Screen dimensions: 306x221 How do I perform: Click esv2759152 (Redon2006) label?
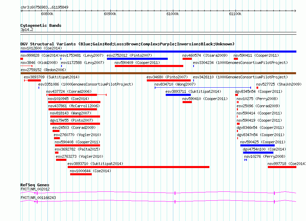43,70
